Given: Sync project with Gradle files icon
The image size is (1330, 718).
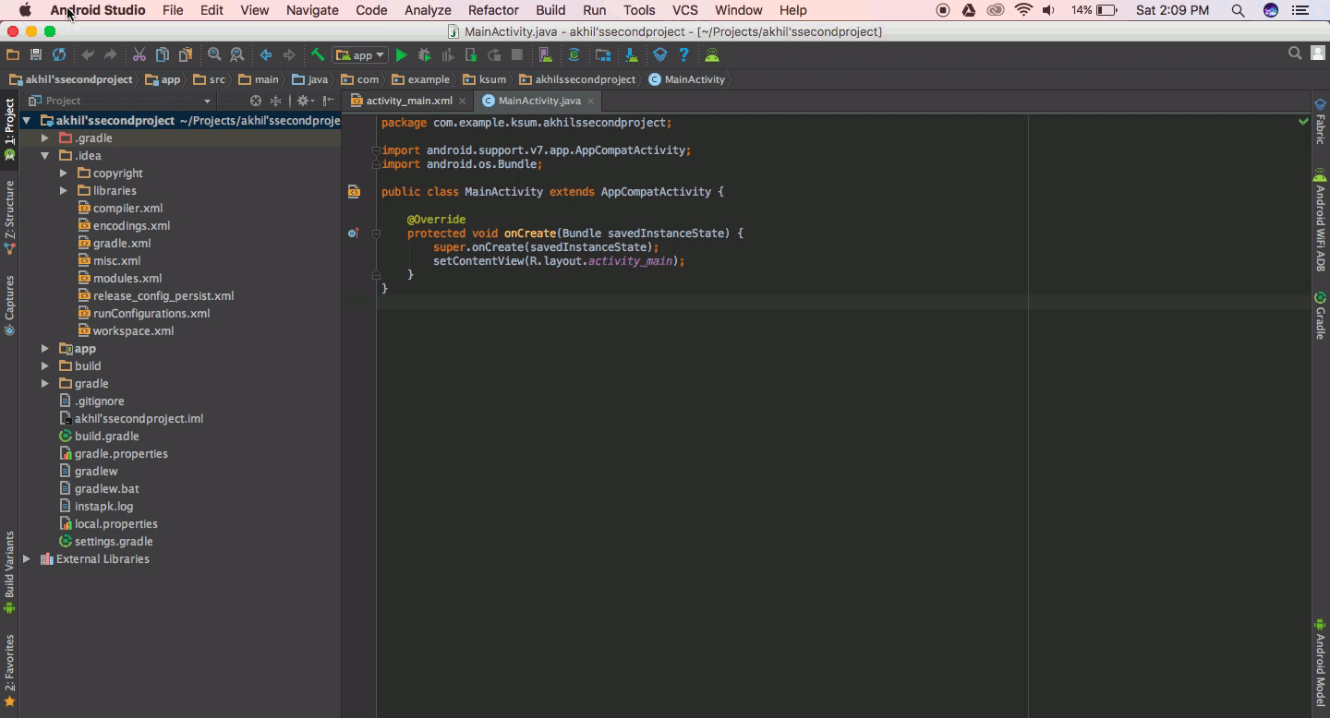Looking at the screenshot, I should pyautogui.click(x=574, y=55).
